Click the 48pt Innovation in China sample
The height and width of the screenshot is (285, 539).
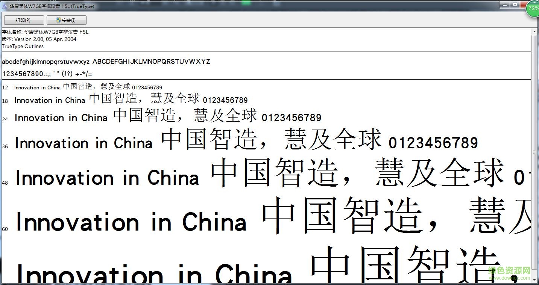click(106, 178)
